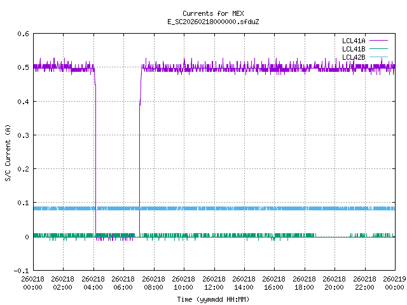
Task: Click the 'S/C Current (A)' y-axis label
Action: pos(8,152)
